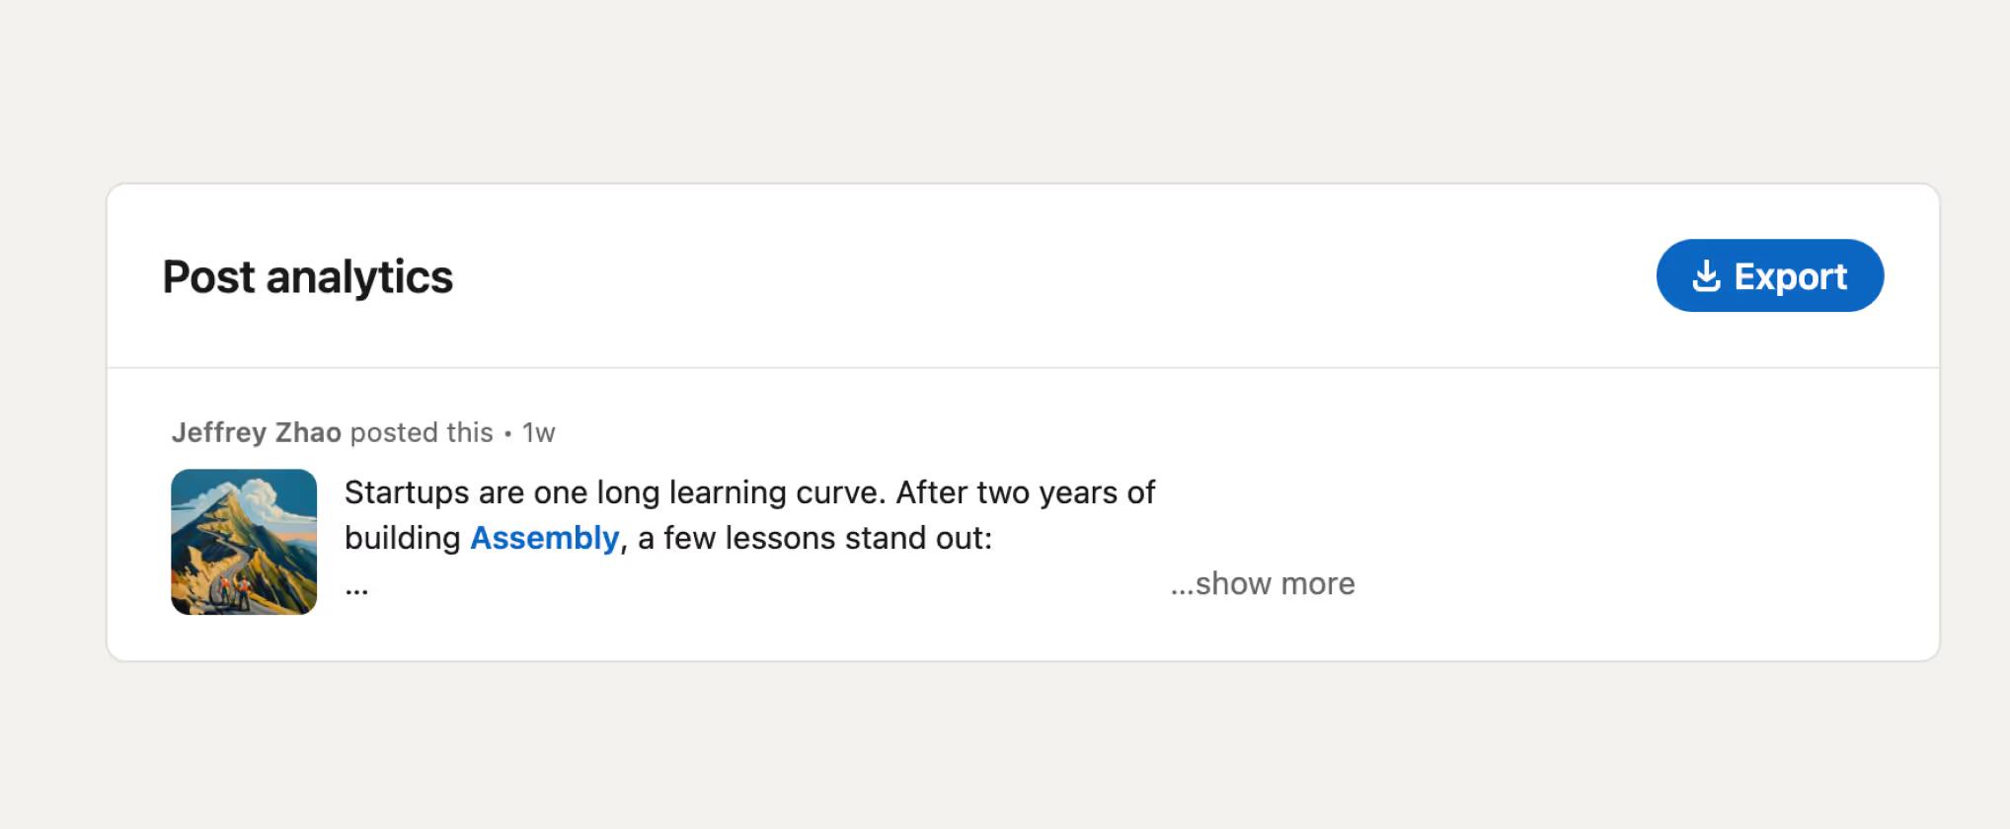Image resolution: width=2010 pixels, height=829 pixels.
Task: Click the hikers in the post thumbnail
Action: coord(233,590)
